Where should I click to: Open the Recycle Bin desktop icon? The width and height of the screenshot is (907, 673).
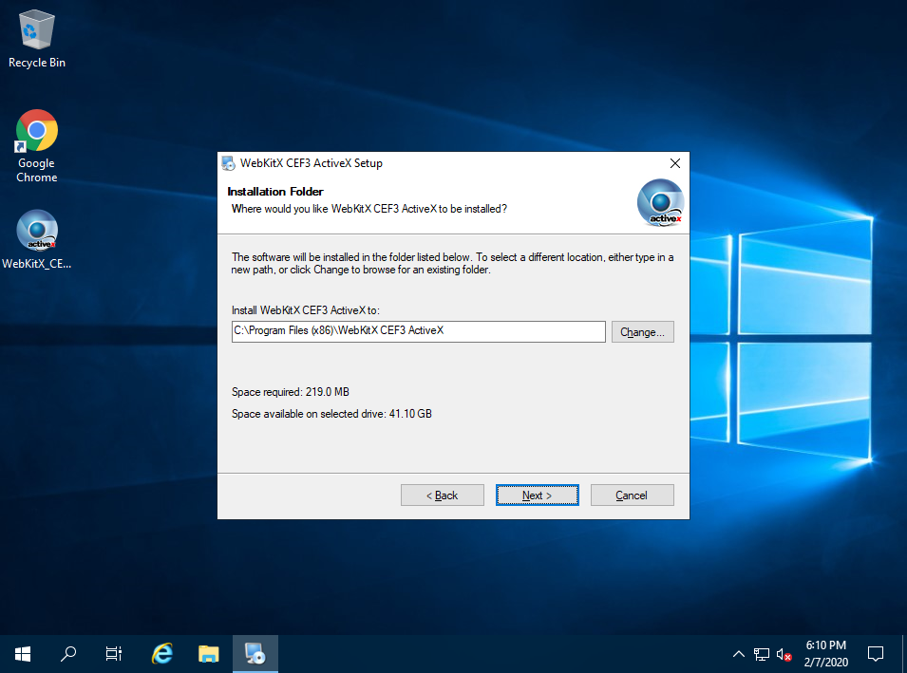pyautogui.click(x=36, y=39)
